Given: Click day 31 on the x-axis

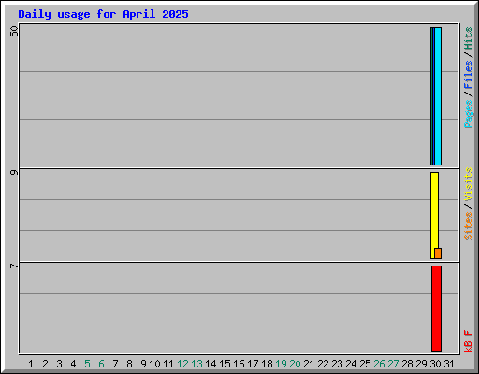Looking at the screenshot, I should pyautogui.click(x=449, y=364).
